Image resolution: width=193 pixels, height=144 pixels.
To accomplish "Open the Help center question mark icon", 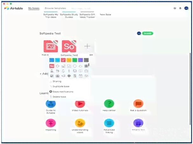I will click(109, 104).
